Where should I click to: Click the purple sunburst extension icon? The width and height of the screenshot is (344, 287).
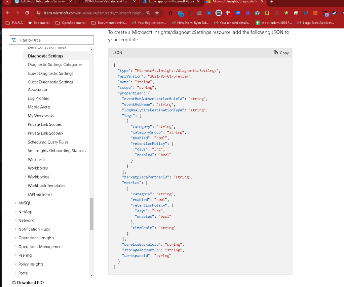pos(248,13)
